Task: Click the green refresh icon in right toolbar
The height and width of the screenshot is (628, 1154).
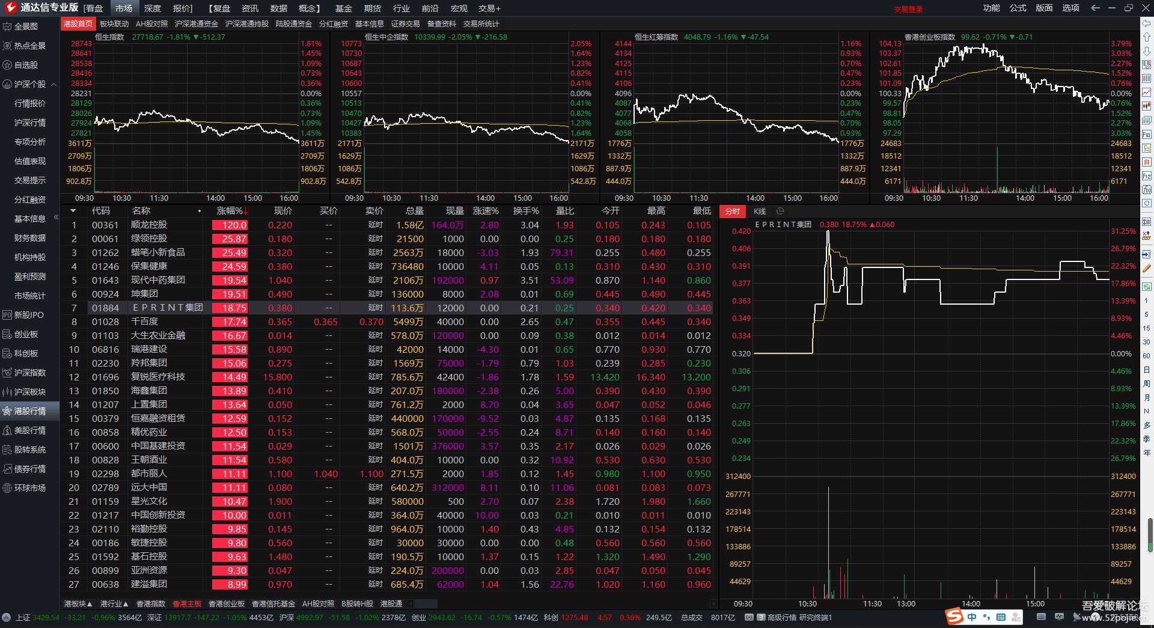Action: point(1147,287)
